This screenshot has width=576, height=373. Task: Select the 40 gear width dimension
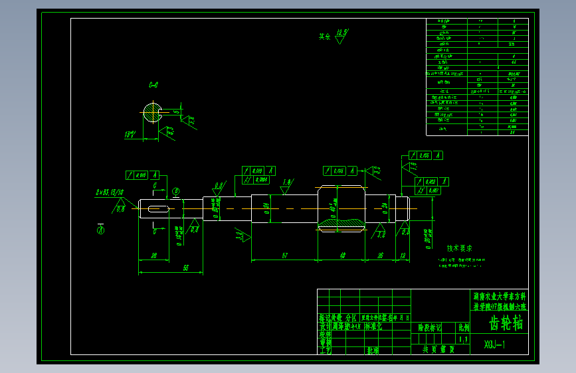tap(342, 255)
